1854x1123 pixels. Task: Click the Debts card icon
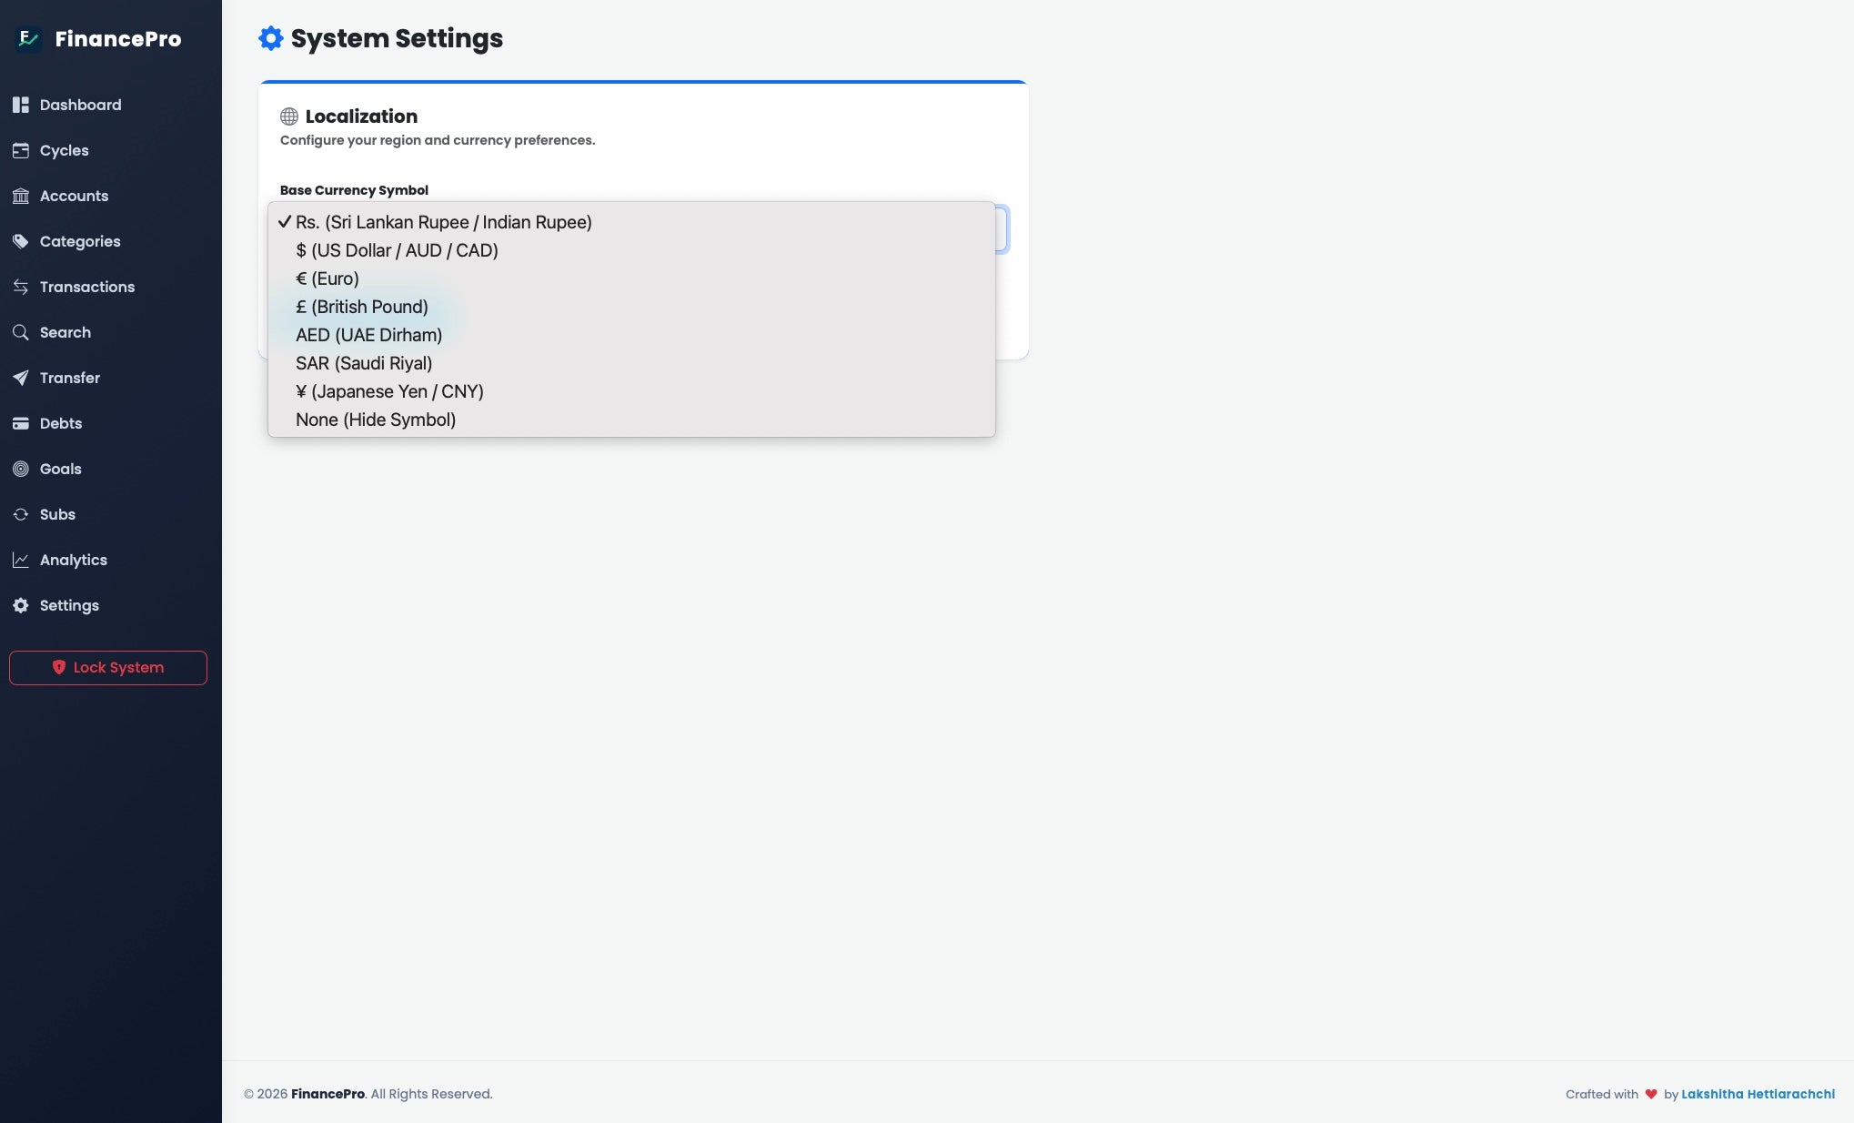(x=21, y=423)
